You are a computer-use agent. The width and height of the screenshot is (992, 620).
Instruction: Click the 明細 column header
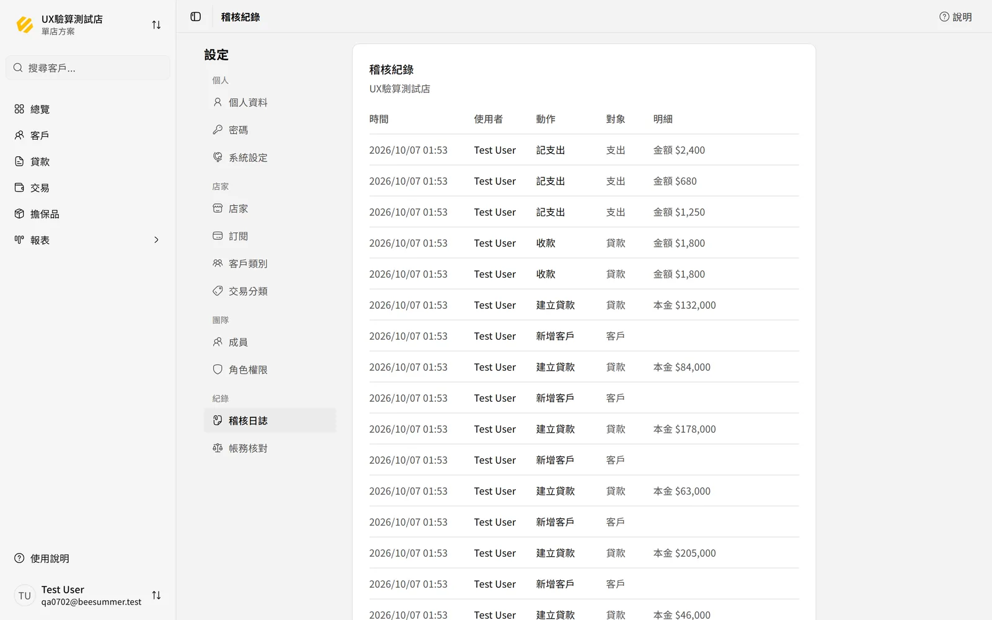[x=663, y=119]
